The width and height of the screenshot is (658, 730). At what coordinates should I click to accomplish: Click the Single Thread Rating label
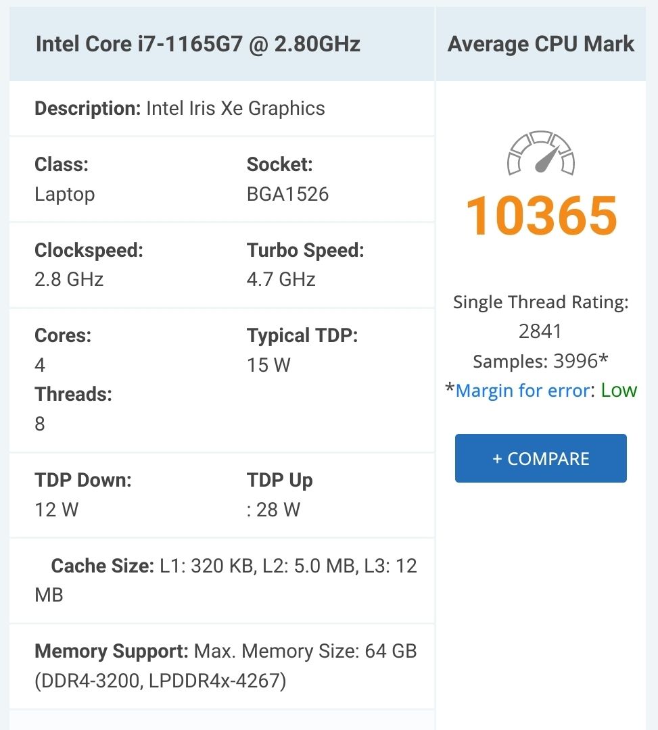(x=541, y=302)
